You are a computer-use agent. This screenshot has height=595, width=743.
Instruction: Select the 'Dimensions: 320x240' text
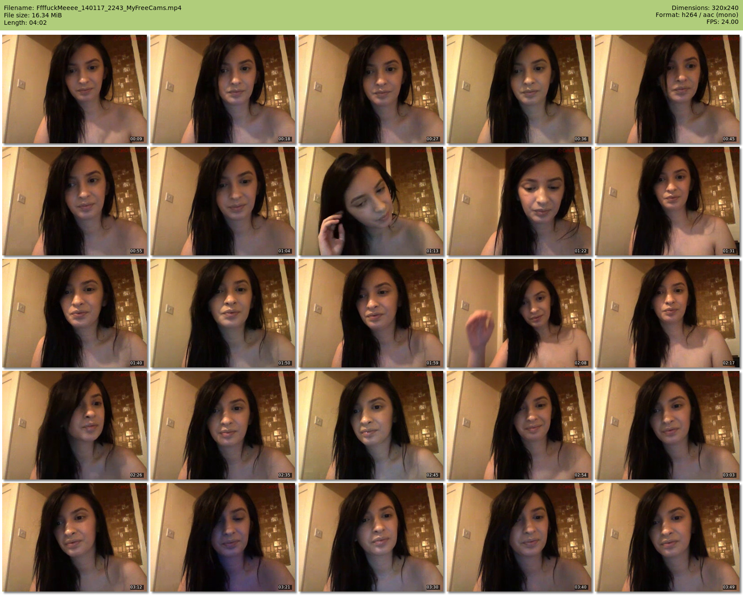705,8
